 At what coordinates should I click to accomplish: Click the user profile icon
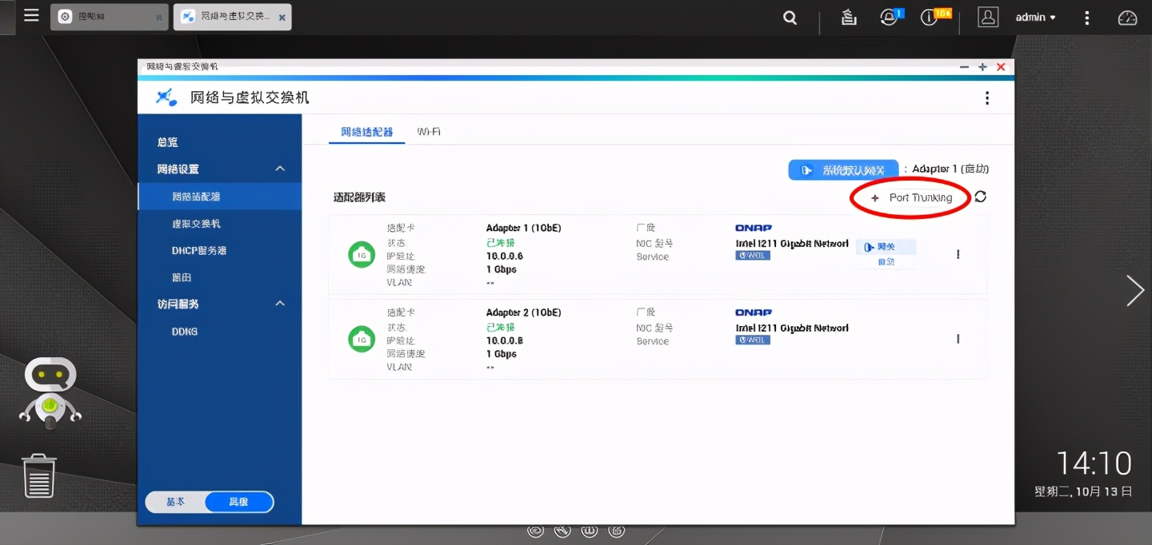[x=988, y=17]
